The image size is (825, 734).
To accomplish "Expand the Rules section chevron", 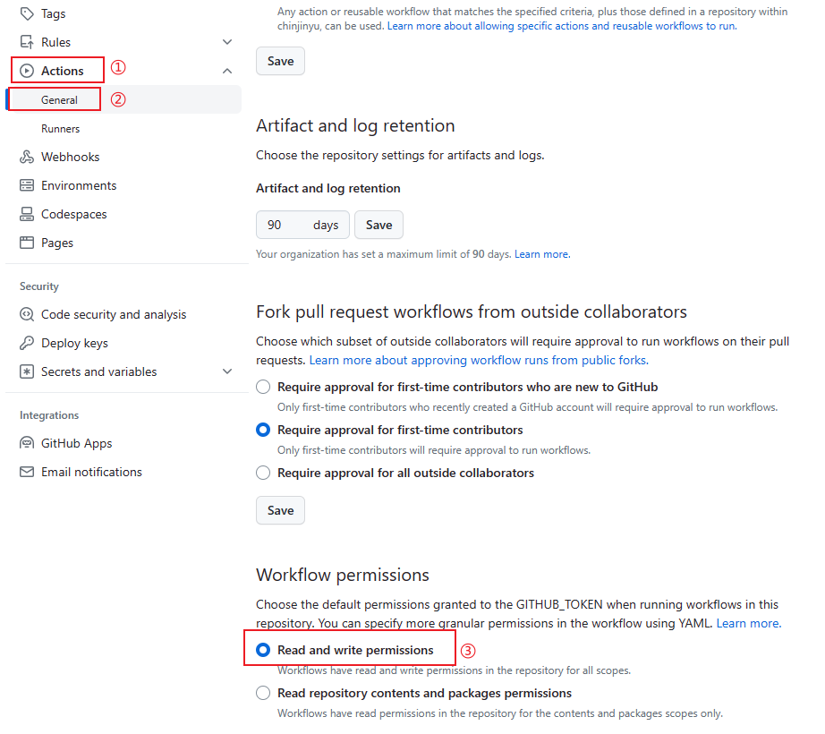I will (227, 42).
